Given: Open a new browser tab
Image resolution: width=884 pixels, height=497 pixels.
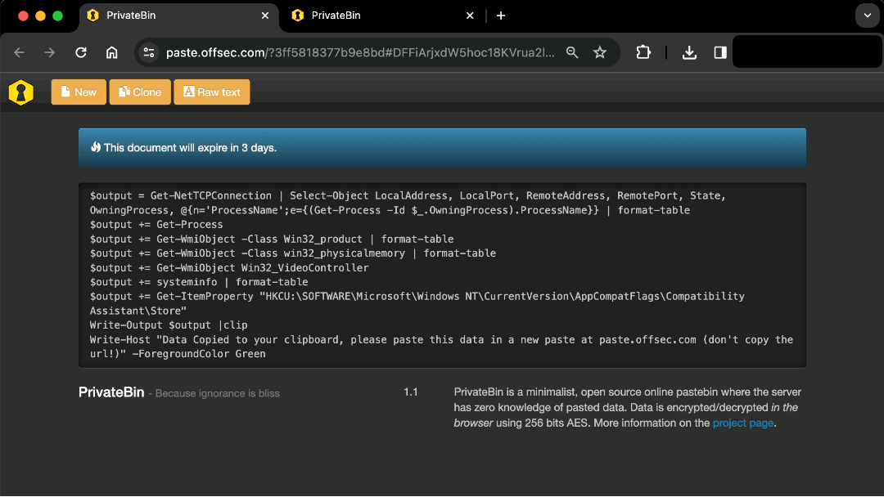Looking at the screenshot, I should [501, 16].
